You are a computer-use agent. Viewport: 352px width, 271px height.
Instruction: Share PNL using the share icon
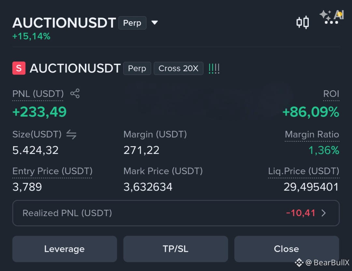coord(75,93)
